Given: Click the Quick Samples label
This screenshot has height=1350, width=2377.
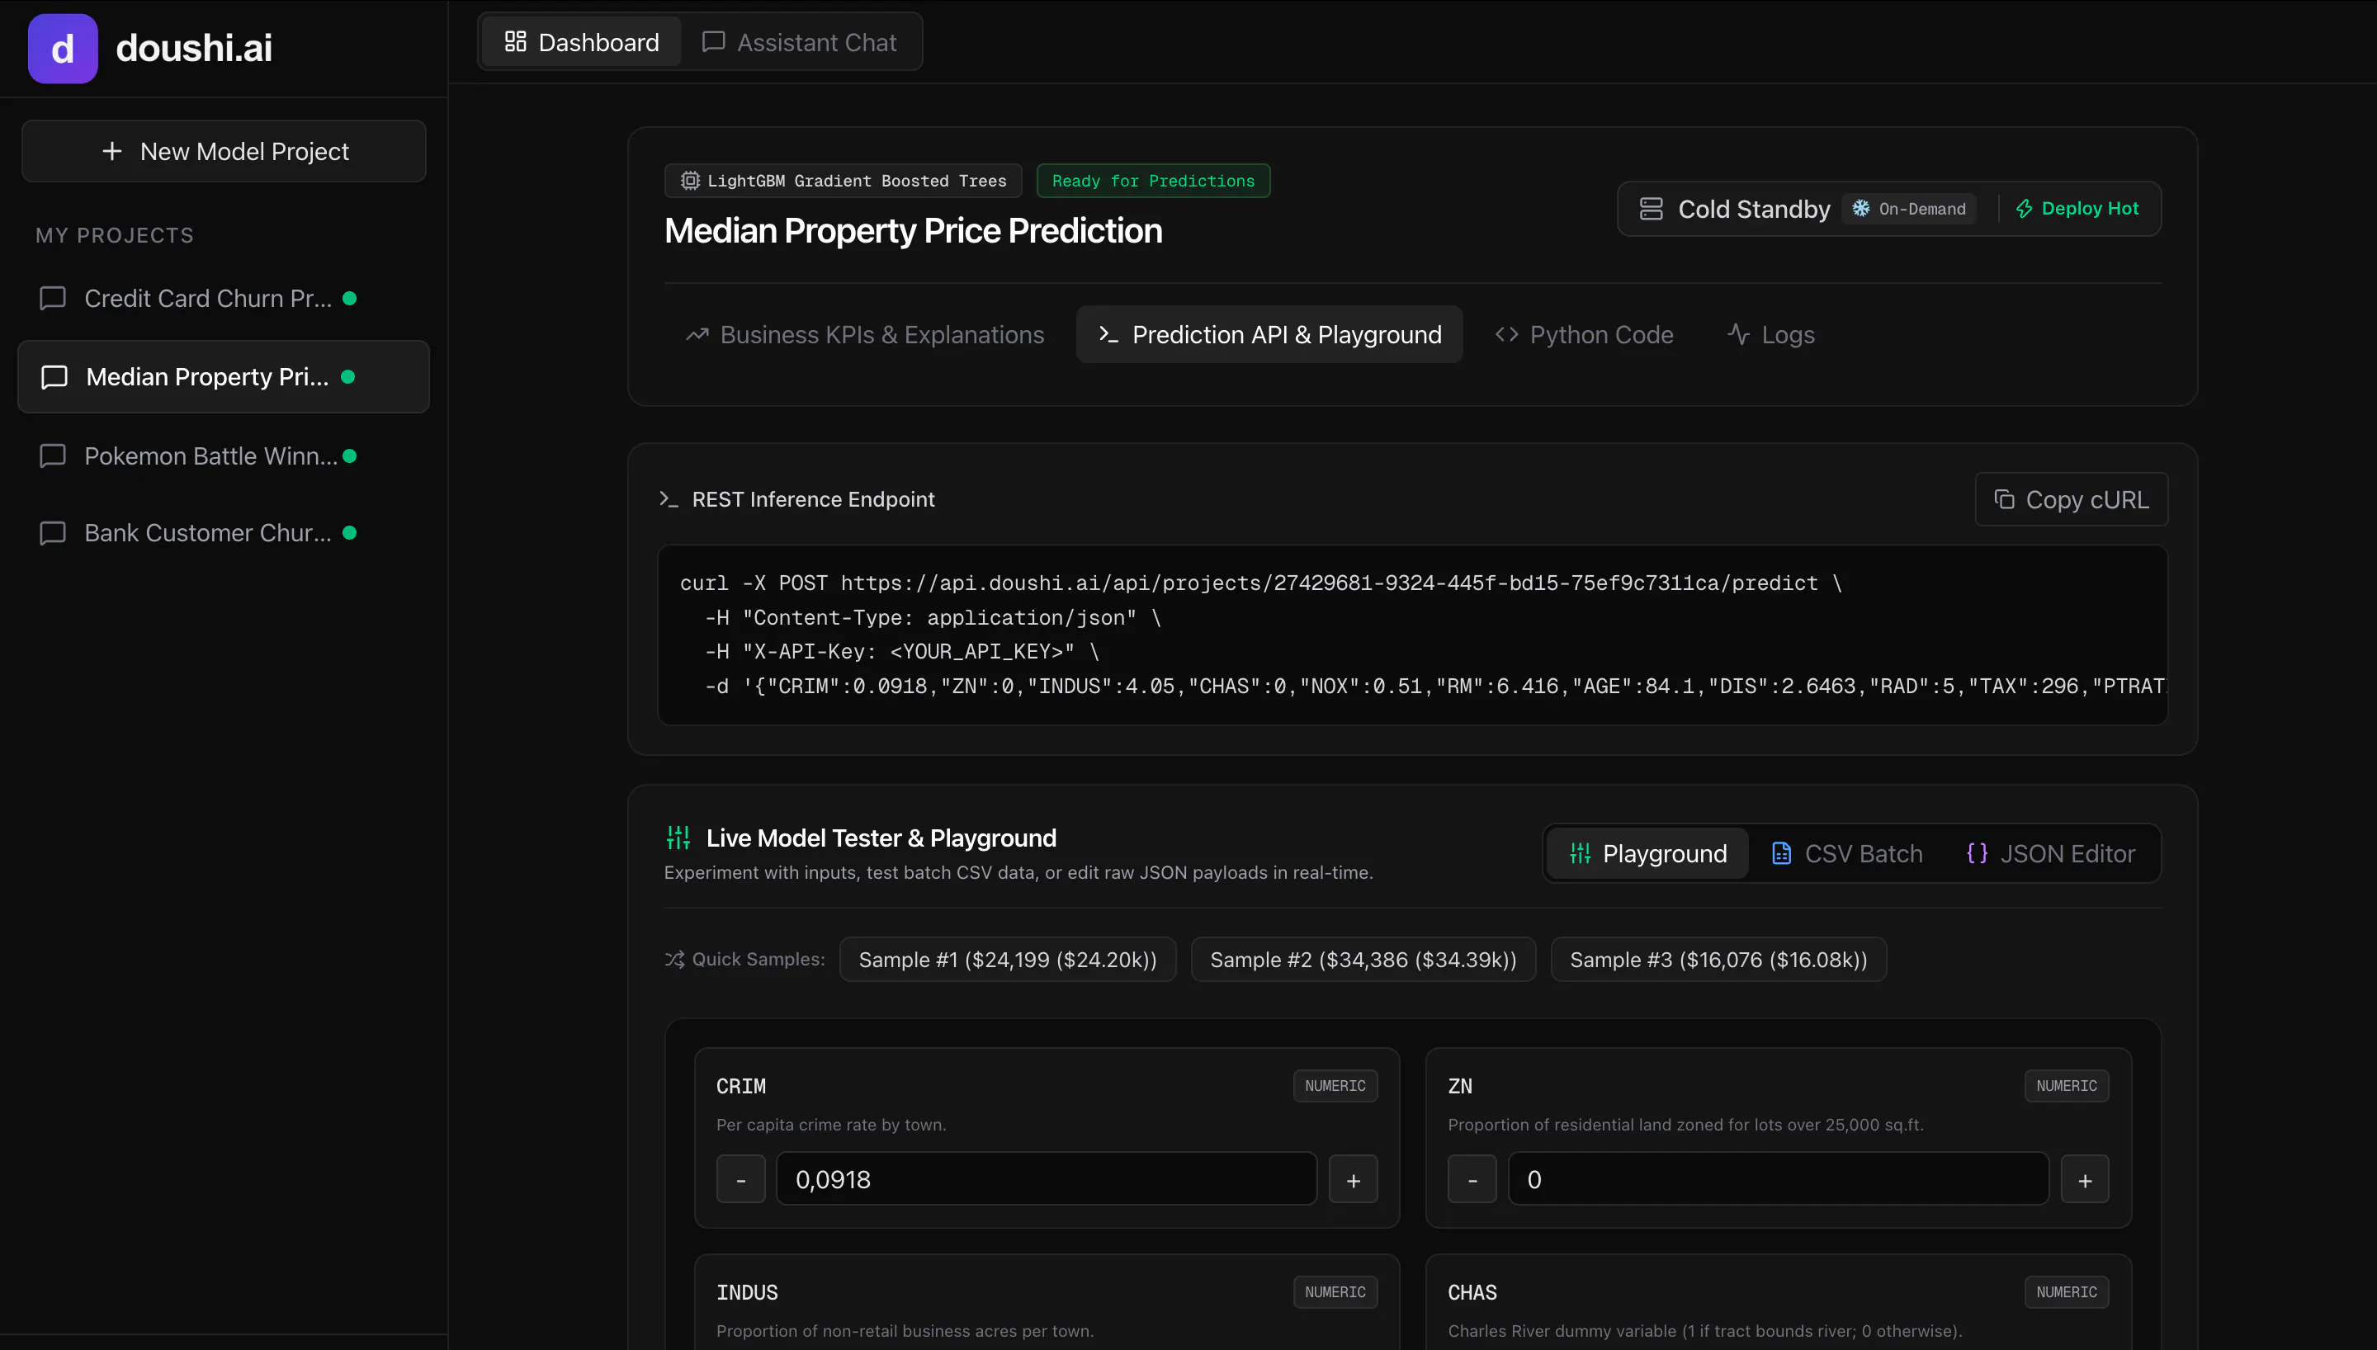Looking at the screenshot, I should 758,959.
